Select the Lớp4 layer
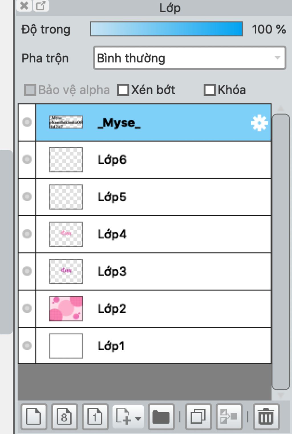Viewport: 292px width, 434px height. pyautogui.click(x=153, y=234)
